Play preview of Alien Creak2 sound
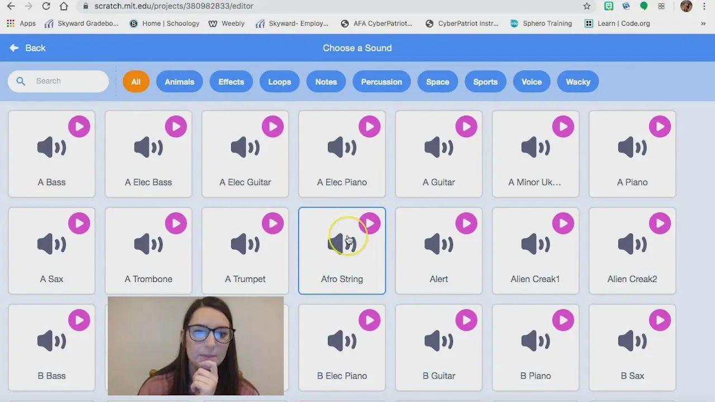This screenshot has width=715, height=402. click(x=660, y=223)
